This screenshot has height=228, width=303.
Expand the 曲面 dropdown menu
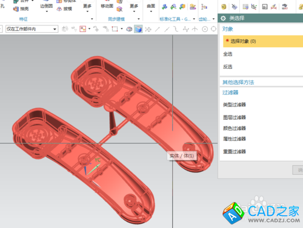tap(151, 11)
